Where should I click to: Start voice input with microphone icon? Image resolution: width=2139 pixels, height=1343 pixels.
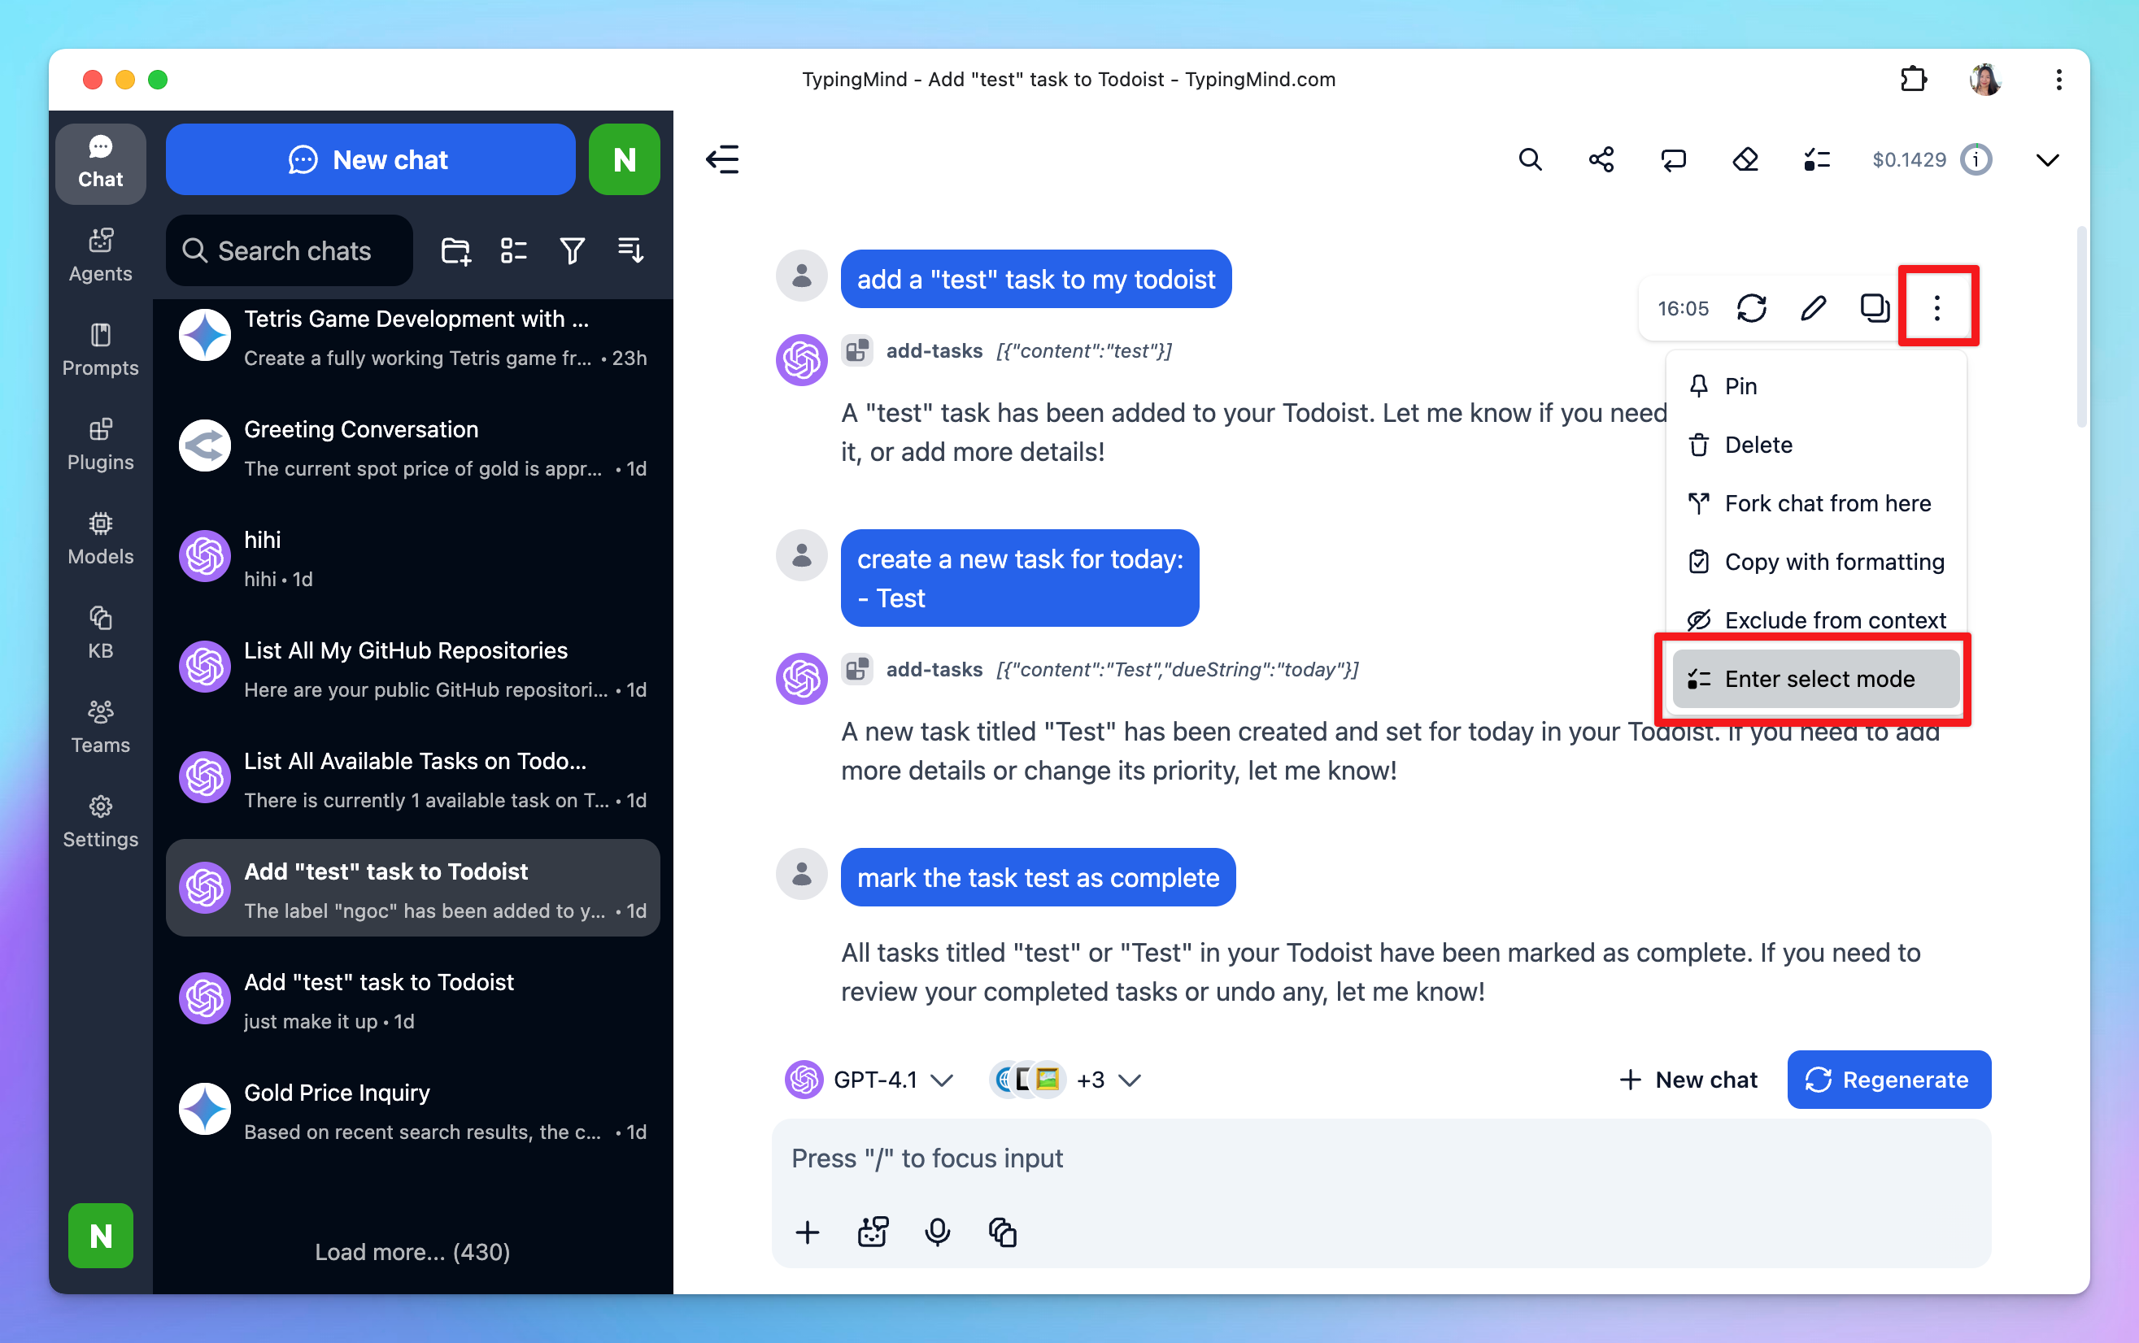(x=937, y=1232)
